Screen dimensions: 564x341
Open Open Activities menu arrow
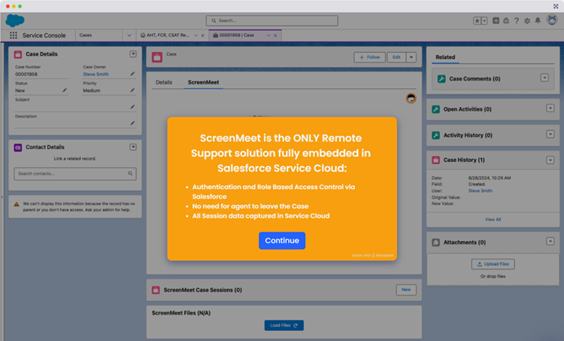[x=550, y=108]
